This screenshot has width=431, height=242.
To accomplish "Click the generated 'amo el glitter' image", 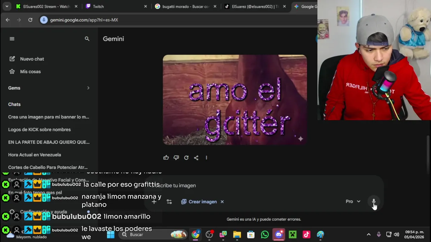I will tap(235, 100).
